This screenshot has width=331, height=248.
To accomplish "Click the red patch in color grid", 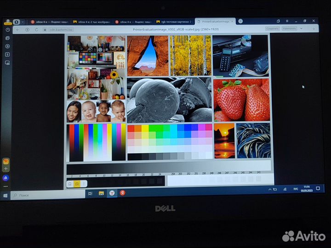I will coord(131,129).
